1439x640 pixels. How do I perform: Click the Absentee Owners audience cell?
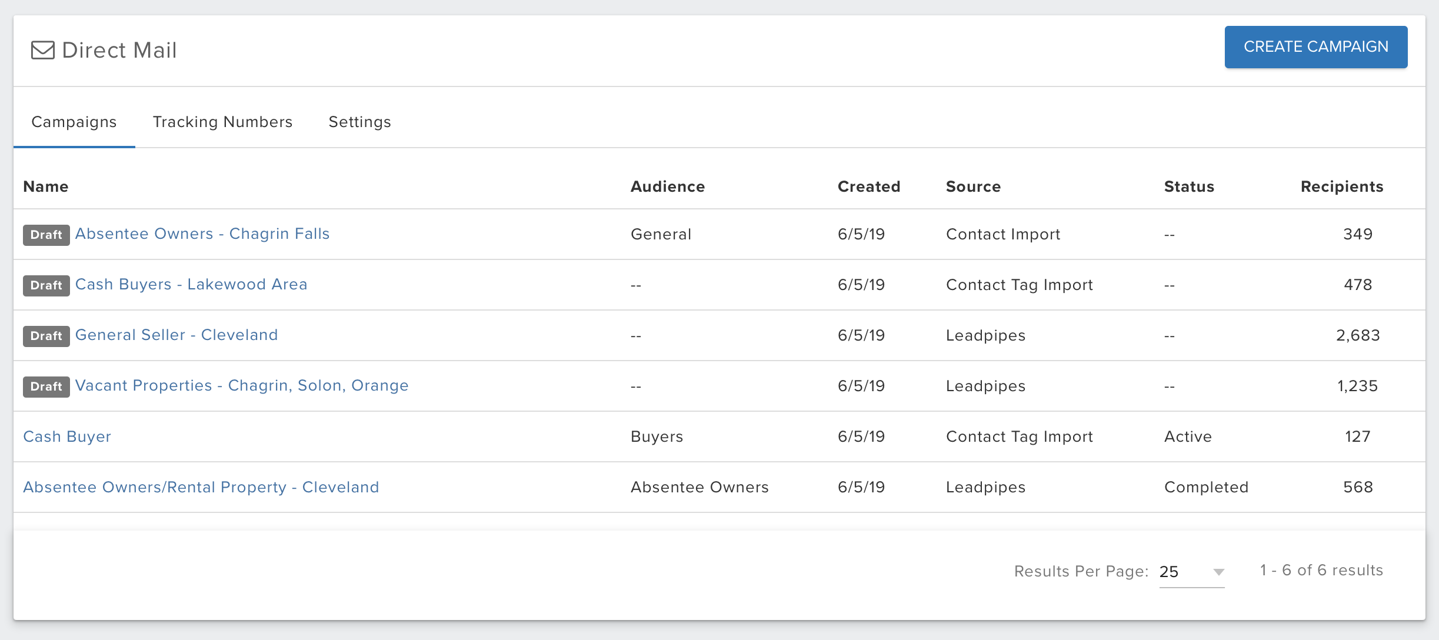click(x=699, y=487)
